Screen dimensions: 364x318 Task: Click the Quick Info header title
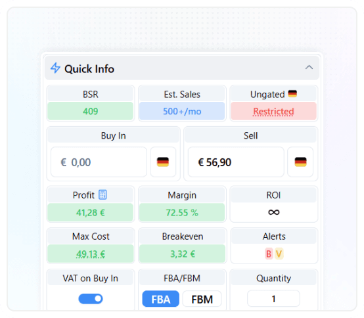point(89,69)
